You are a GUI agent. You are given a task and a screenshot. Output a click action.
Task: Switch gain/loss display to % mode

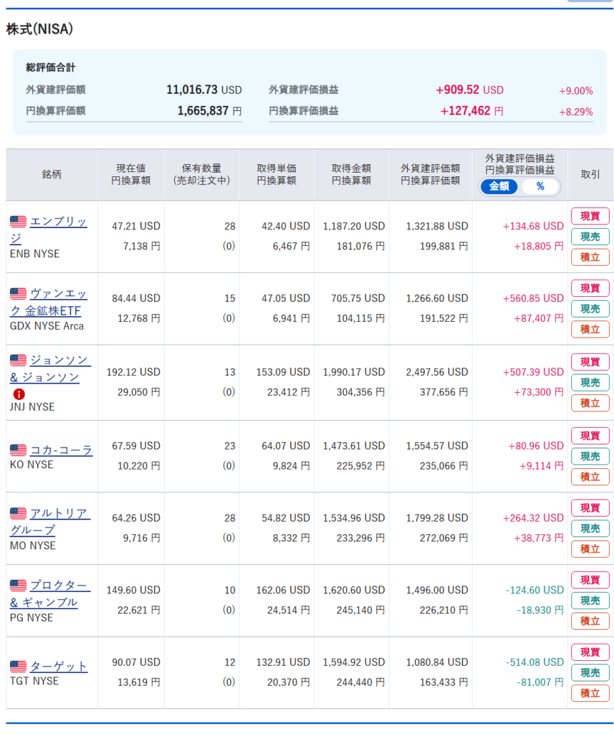[x=539, y=186]
